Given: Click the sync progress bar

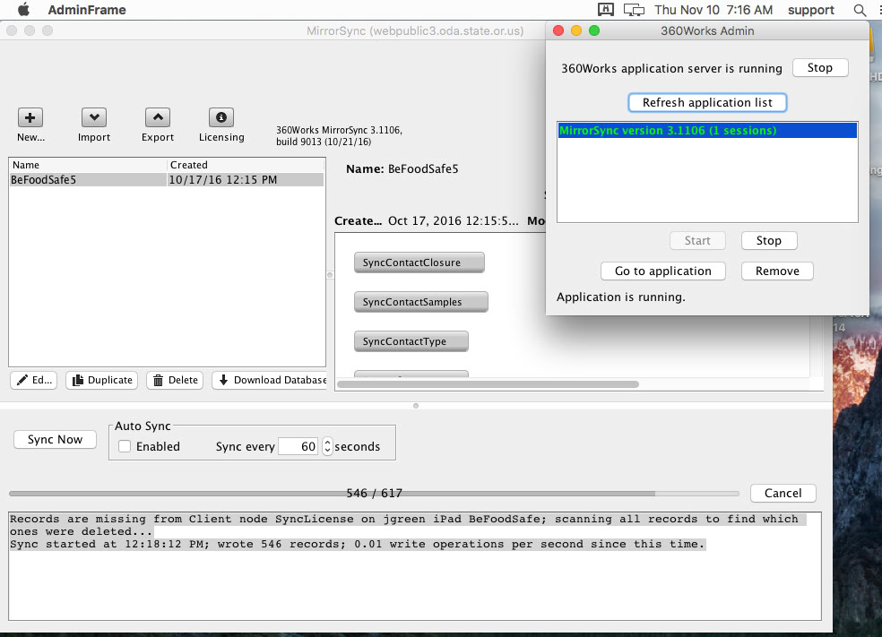Looking at the screenshot, I should click(375, 494).
